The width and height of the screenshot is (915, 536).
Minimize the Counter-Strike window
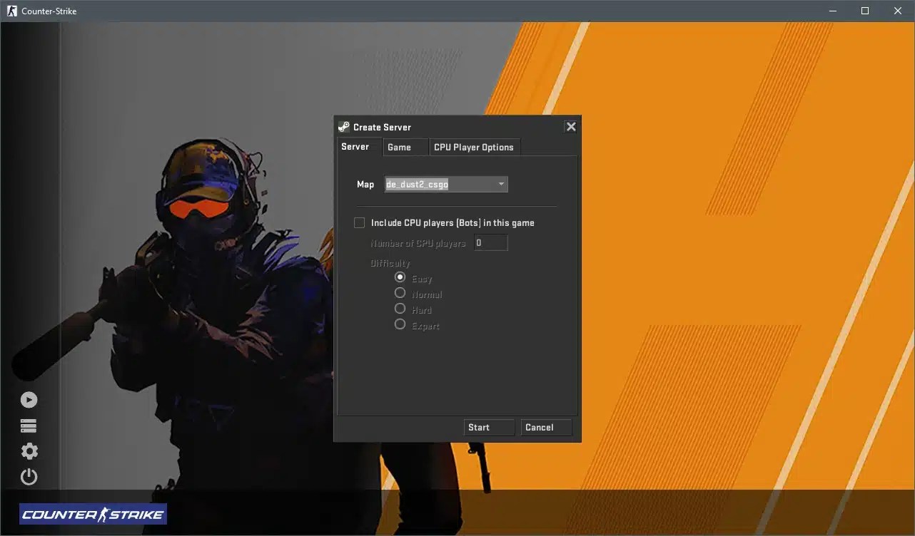click(x=834, y=11)
